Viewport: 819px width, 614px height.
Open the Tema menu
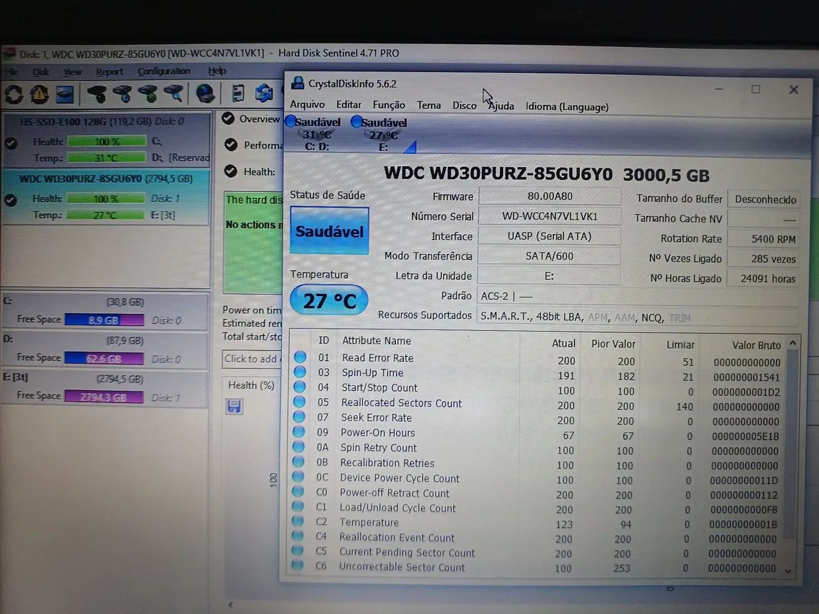tap(429, 105)
